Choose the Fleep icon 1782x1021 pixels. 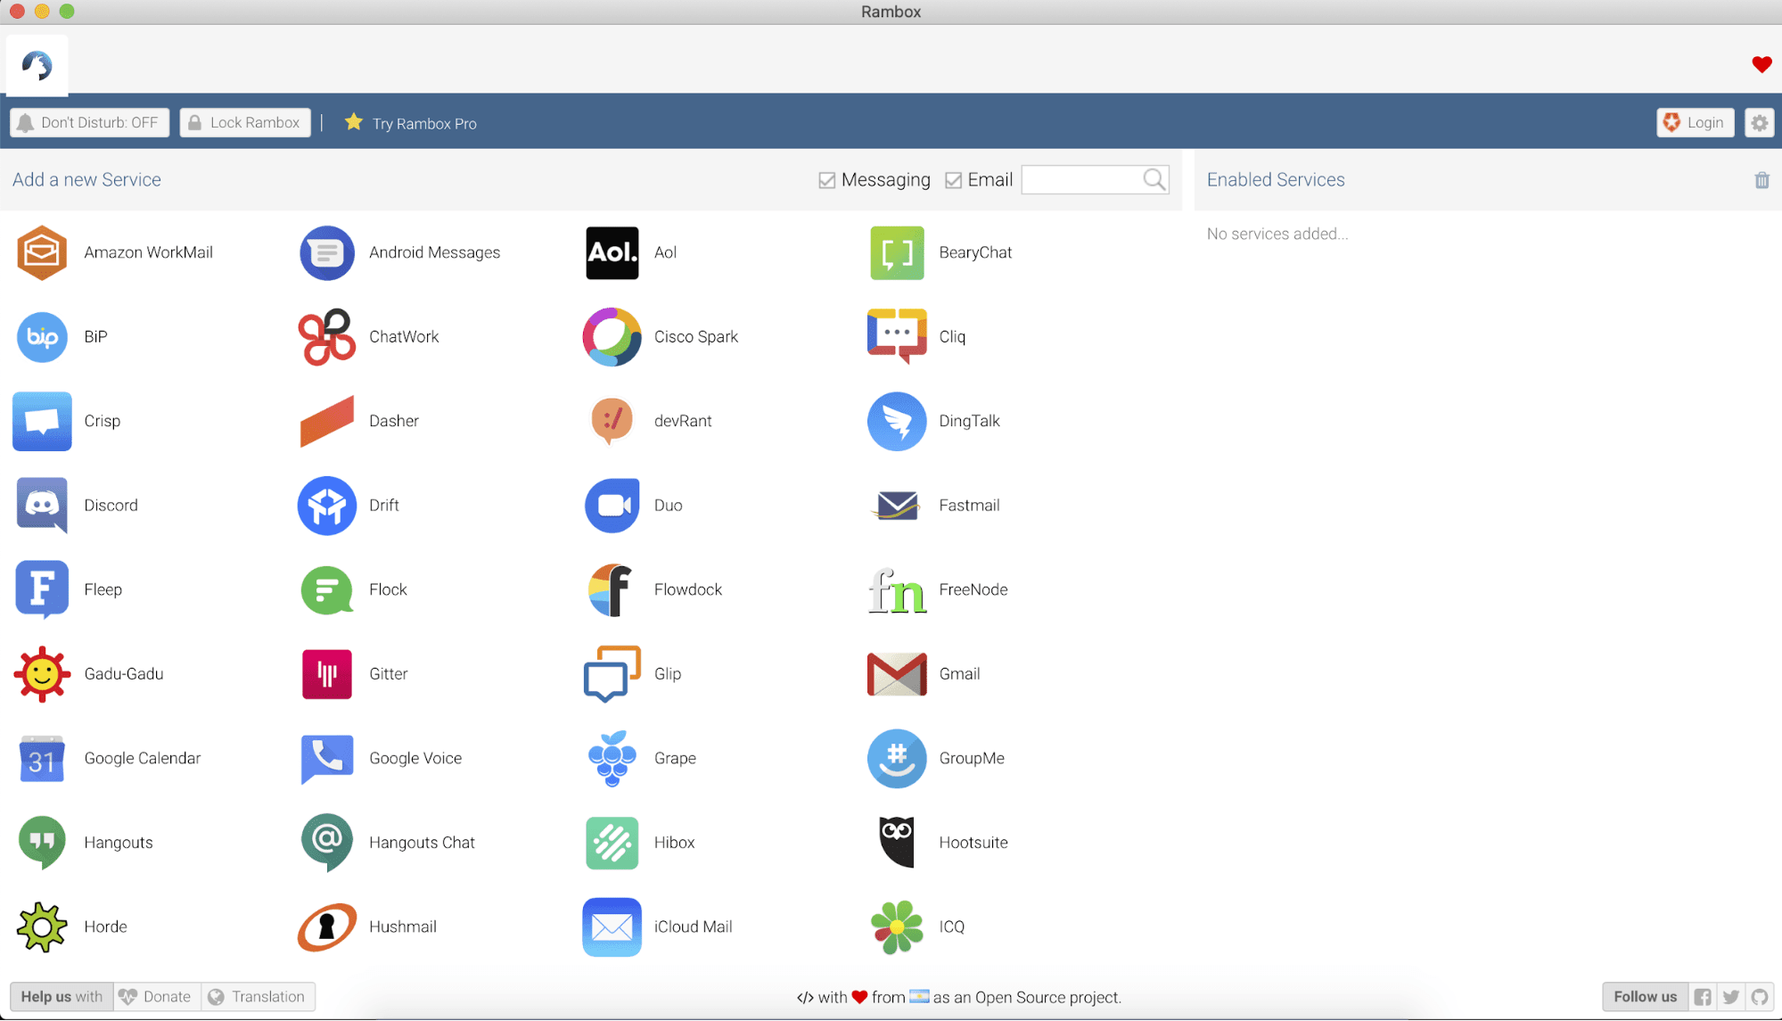point(42,590)
